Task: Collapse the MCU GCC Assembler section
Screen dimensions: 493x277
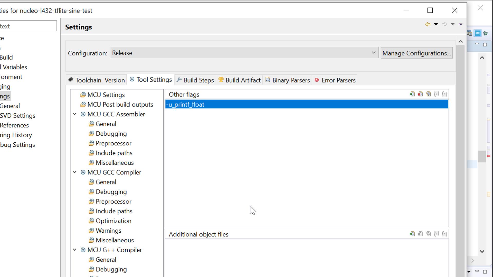Action: 74,114
